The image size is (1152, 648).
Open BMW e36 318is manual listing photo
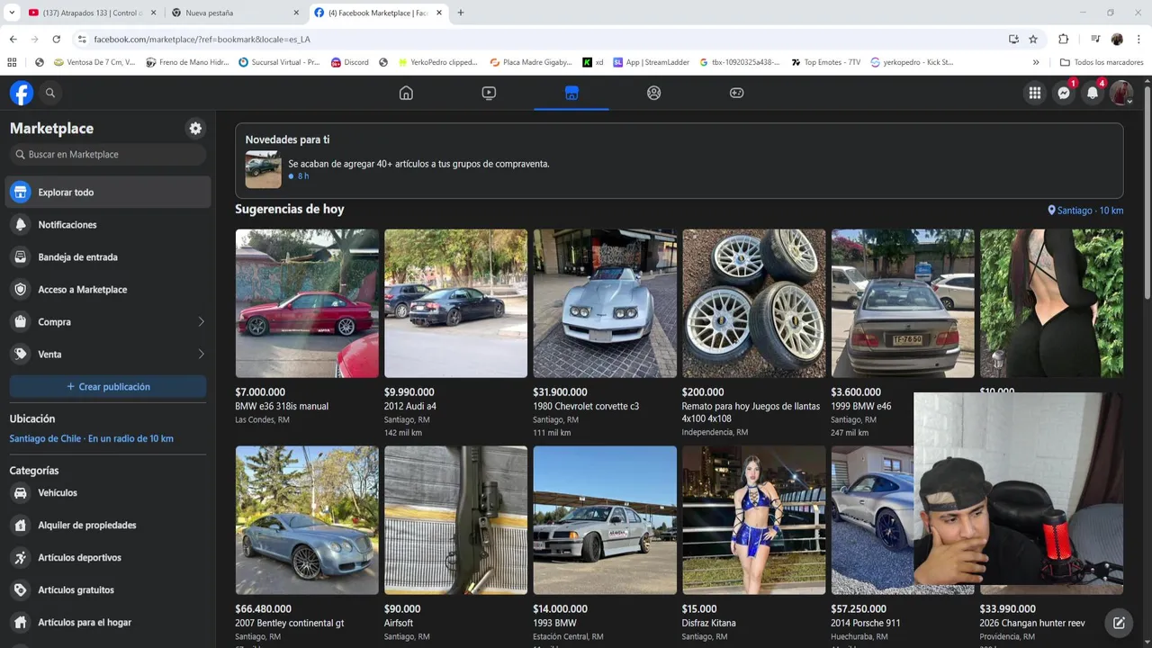click(x=307, y=303)
